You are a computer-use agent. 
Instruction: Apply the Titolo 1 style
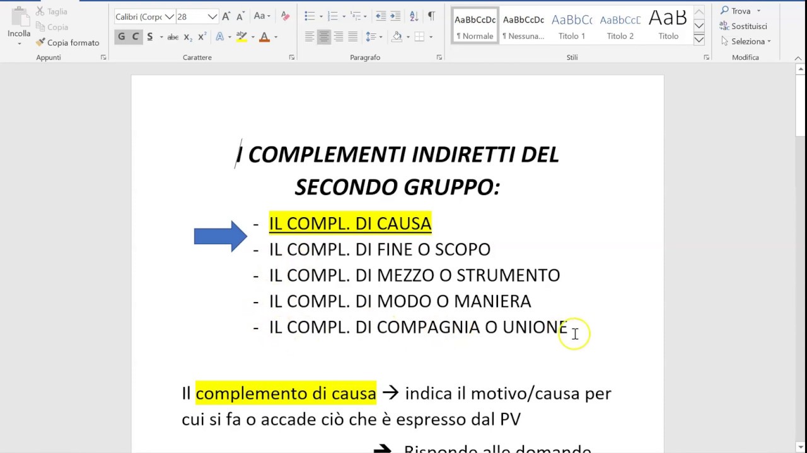(572, 26)
